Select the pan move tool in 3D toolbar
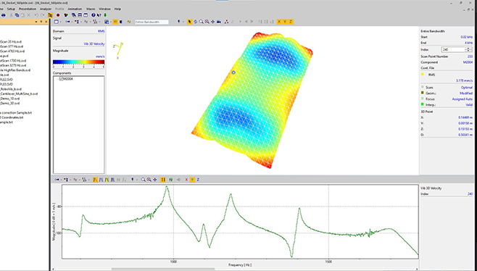 212,22
